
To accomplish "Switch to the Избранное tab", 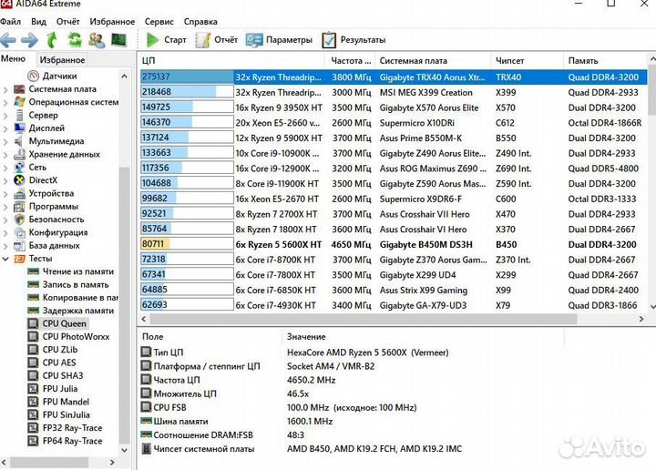I will (62, 60).
